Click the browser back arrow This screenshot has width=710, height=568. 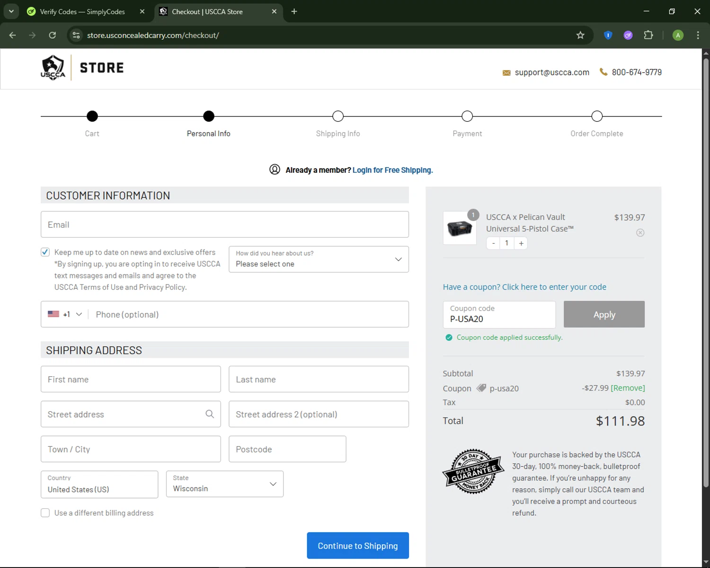click(13, 35)
